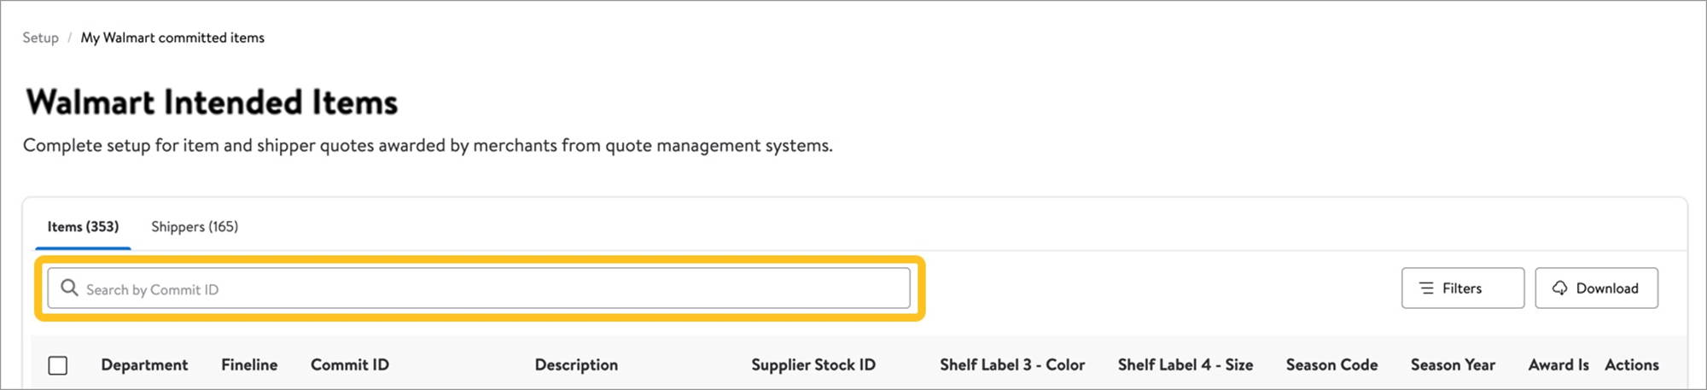
Task: Toggle the select-all checkbox in table header
Action: [x=58, y=365]
